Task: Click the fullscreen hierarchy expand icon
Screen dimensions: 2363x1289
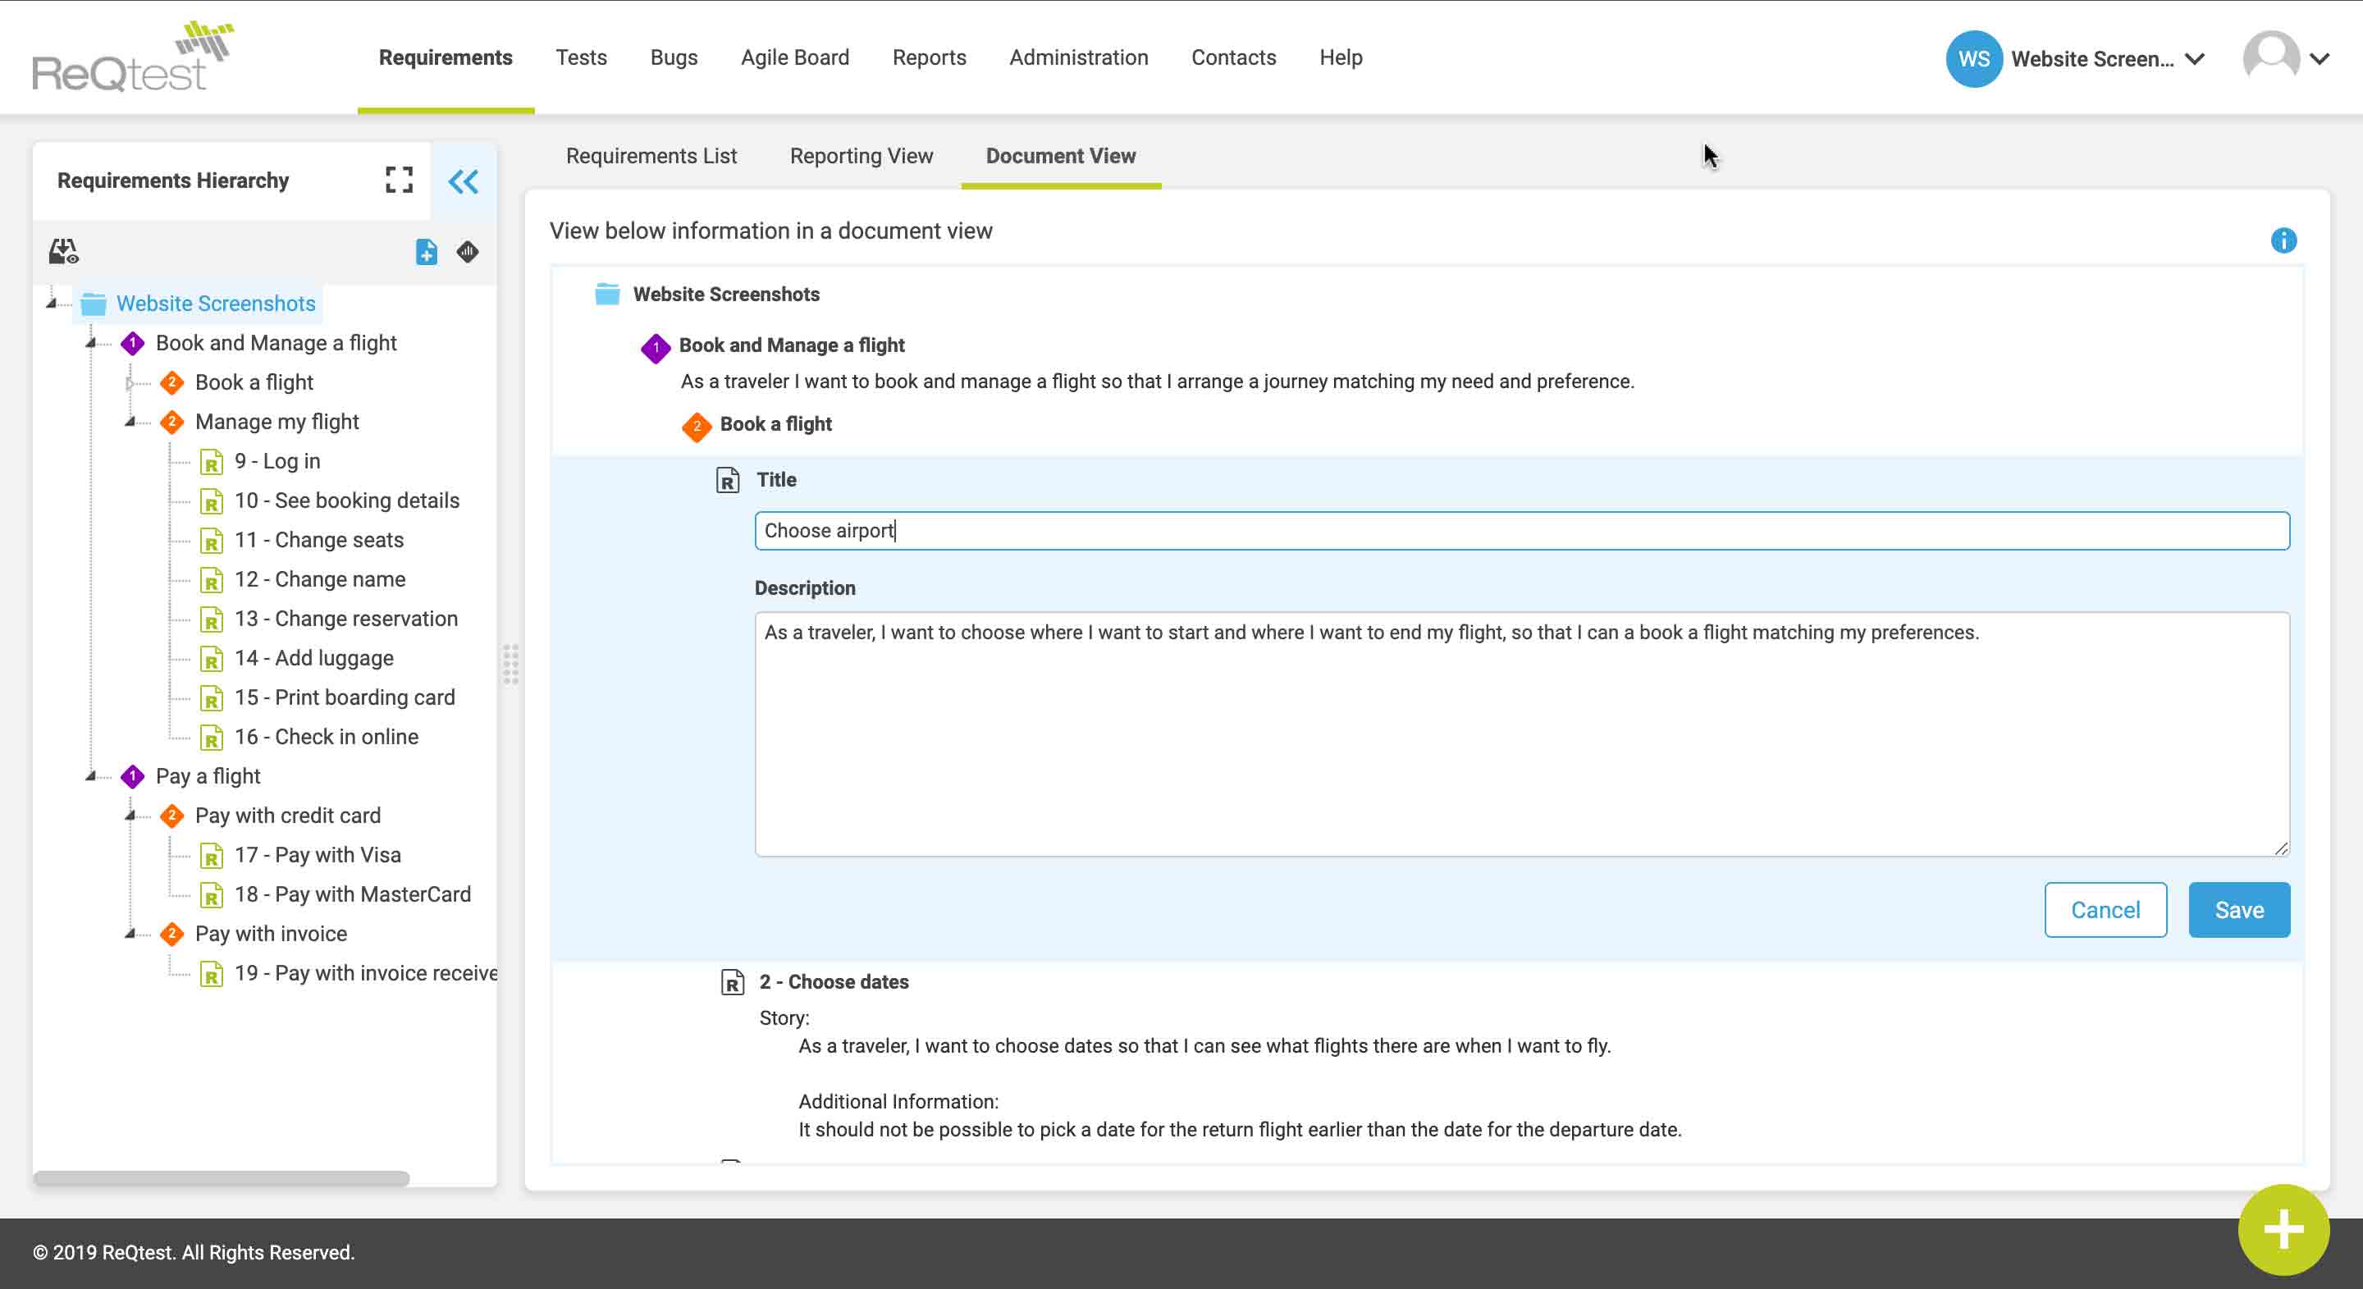Action: (x=398, y=180)
